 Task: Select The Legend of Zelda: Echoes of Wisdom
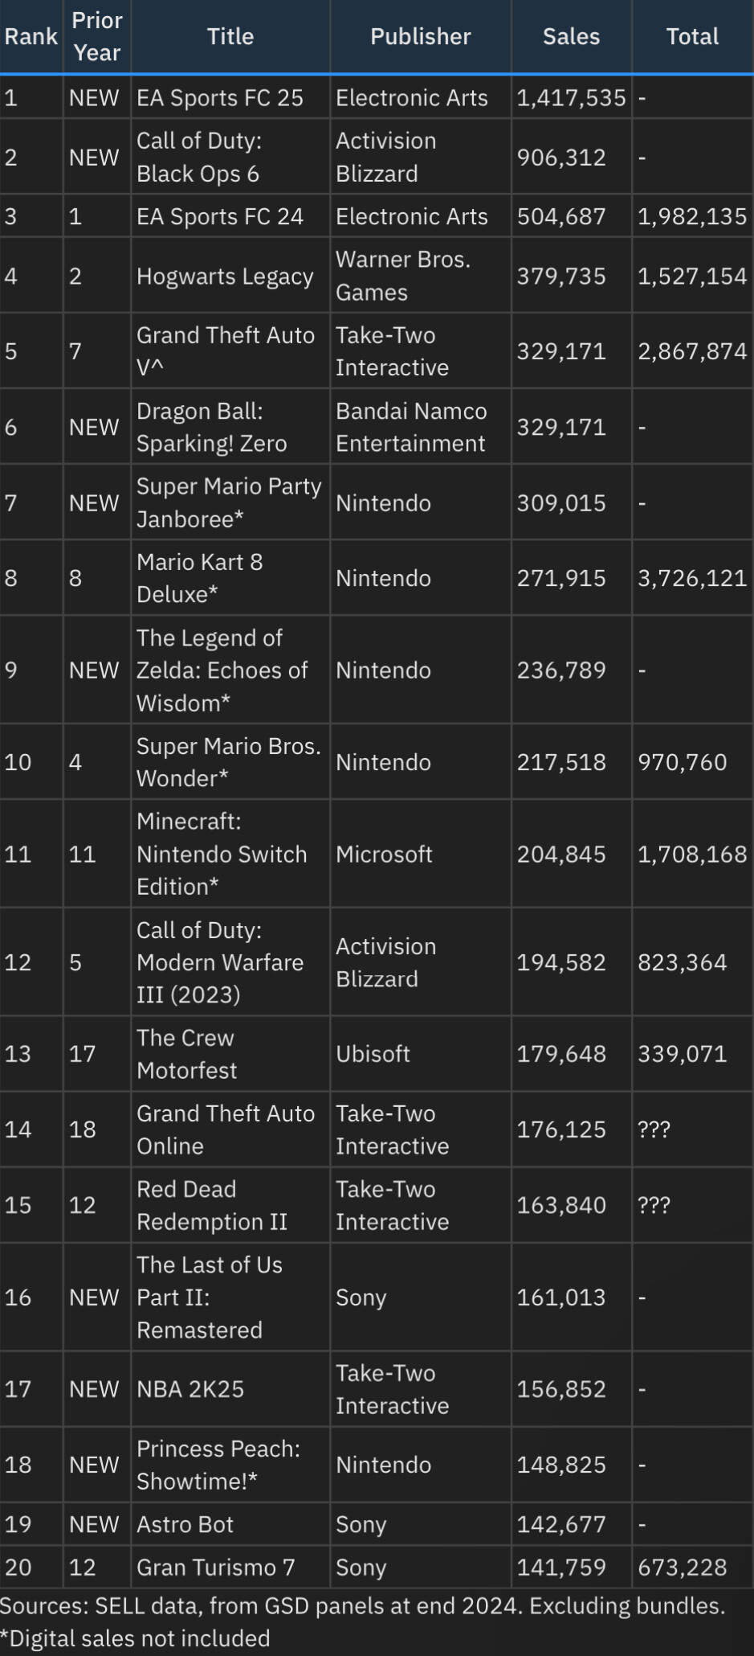pos(222,670)
